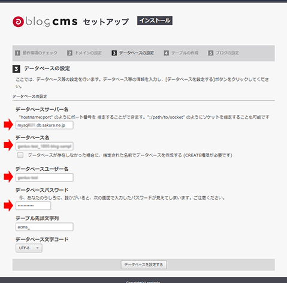Screen dimensions: 287x283
Task: Select the ドメインの設定 step tab
Action: (x=84, y=53)
